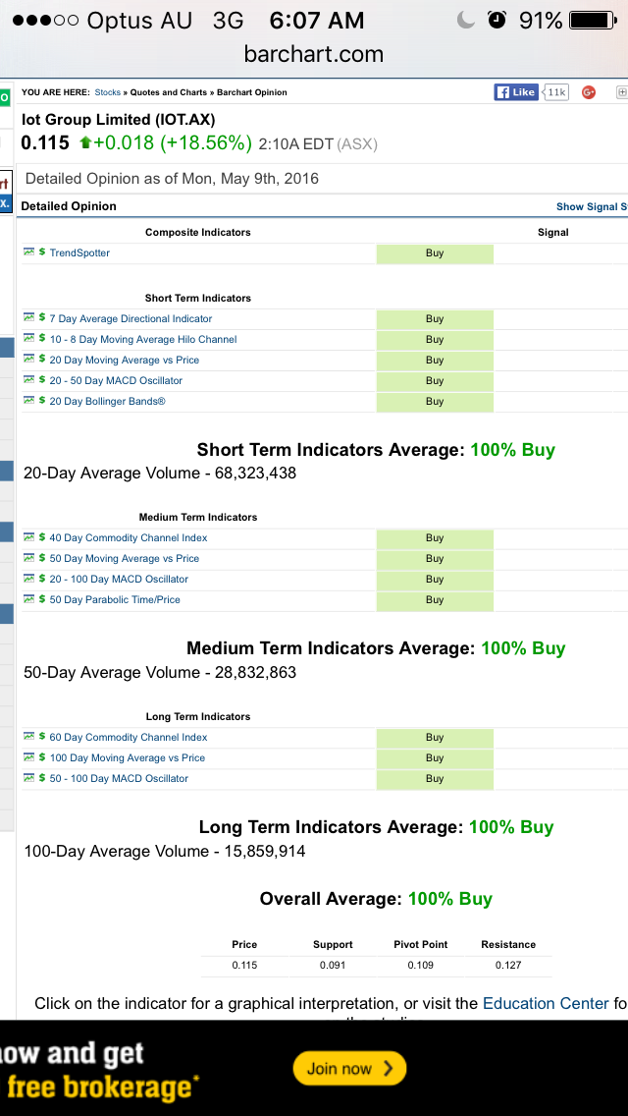Select 100-Day Average Volume 15,859,914 text
628x1116 pixels.
pos(165,851)
